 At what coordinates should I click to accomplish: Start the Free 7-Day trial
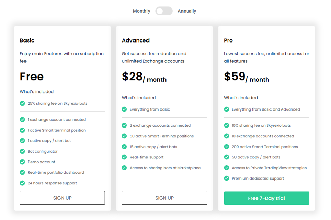point(266,198)
